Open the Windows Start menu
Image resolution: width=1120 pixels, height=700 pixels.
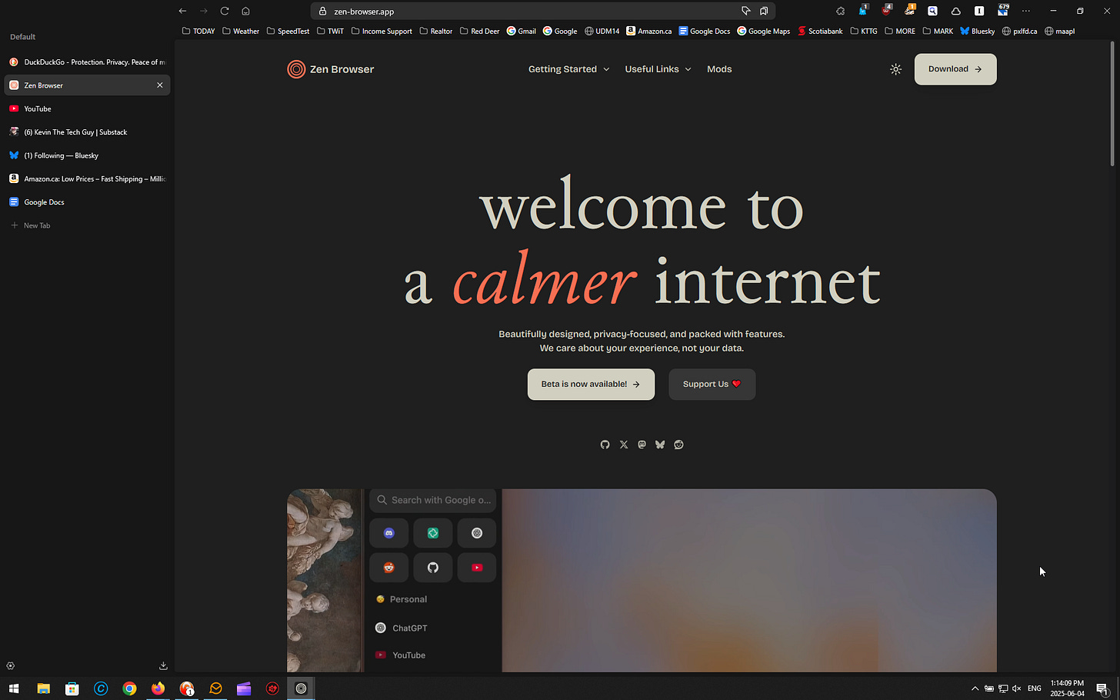click(14, 688)
